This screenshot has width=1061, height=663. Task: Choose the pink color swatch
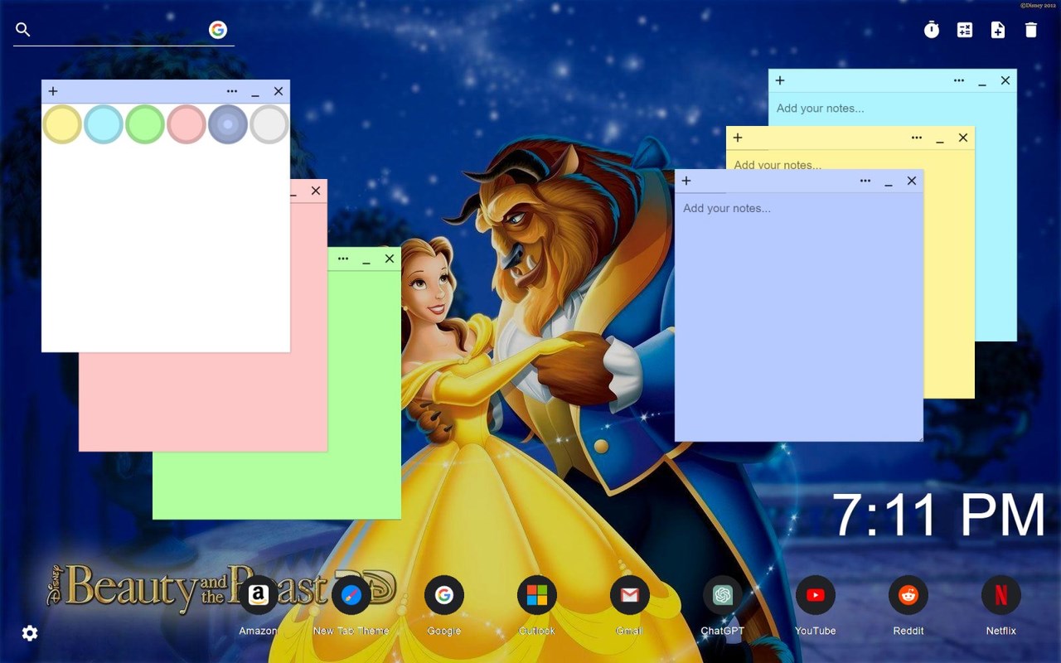click(x=187, y=124)
